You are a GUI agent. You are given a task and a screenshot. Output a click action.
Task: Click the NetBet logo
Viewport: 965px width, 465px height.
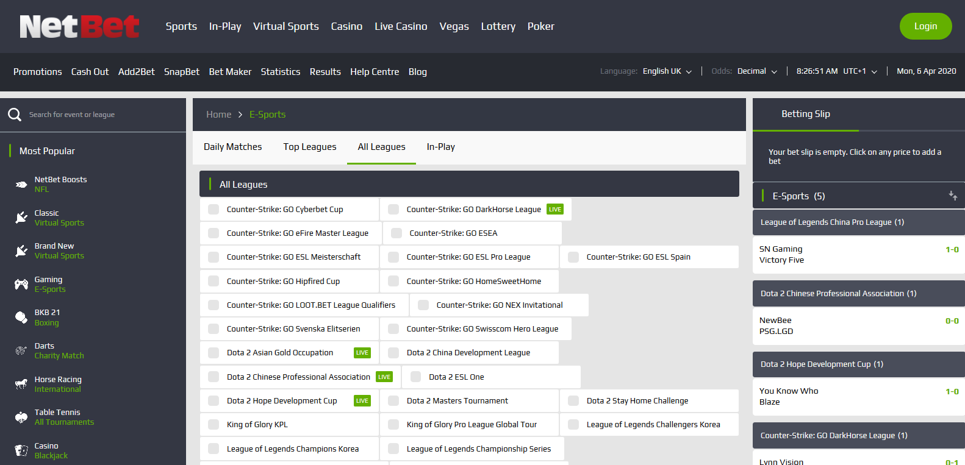(79, 26)
